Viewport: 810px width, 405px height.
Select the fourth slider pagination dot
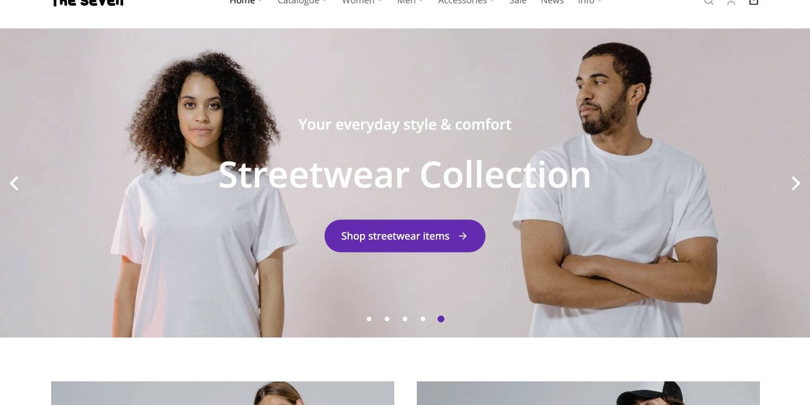point(423,319)
